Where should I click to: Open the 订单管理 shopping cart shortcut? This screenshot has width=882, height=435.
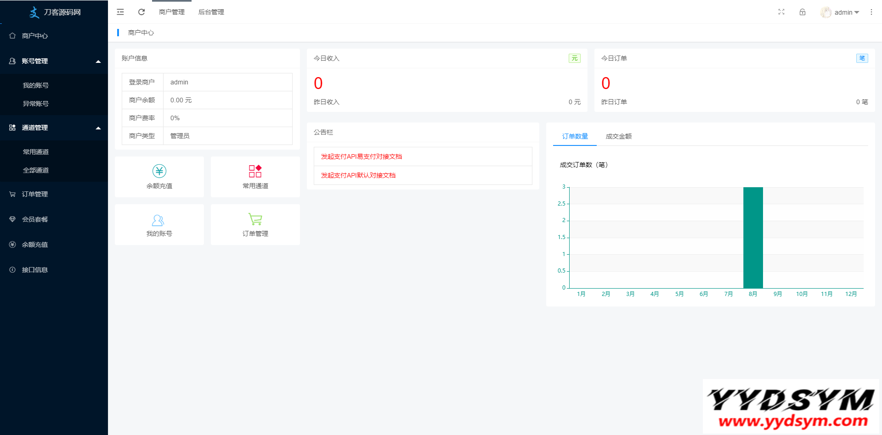255,219
